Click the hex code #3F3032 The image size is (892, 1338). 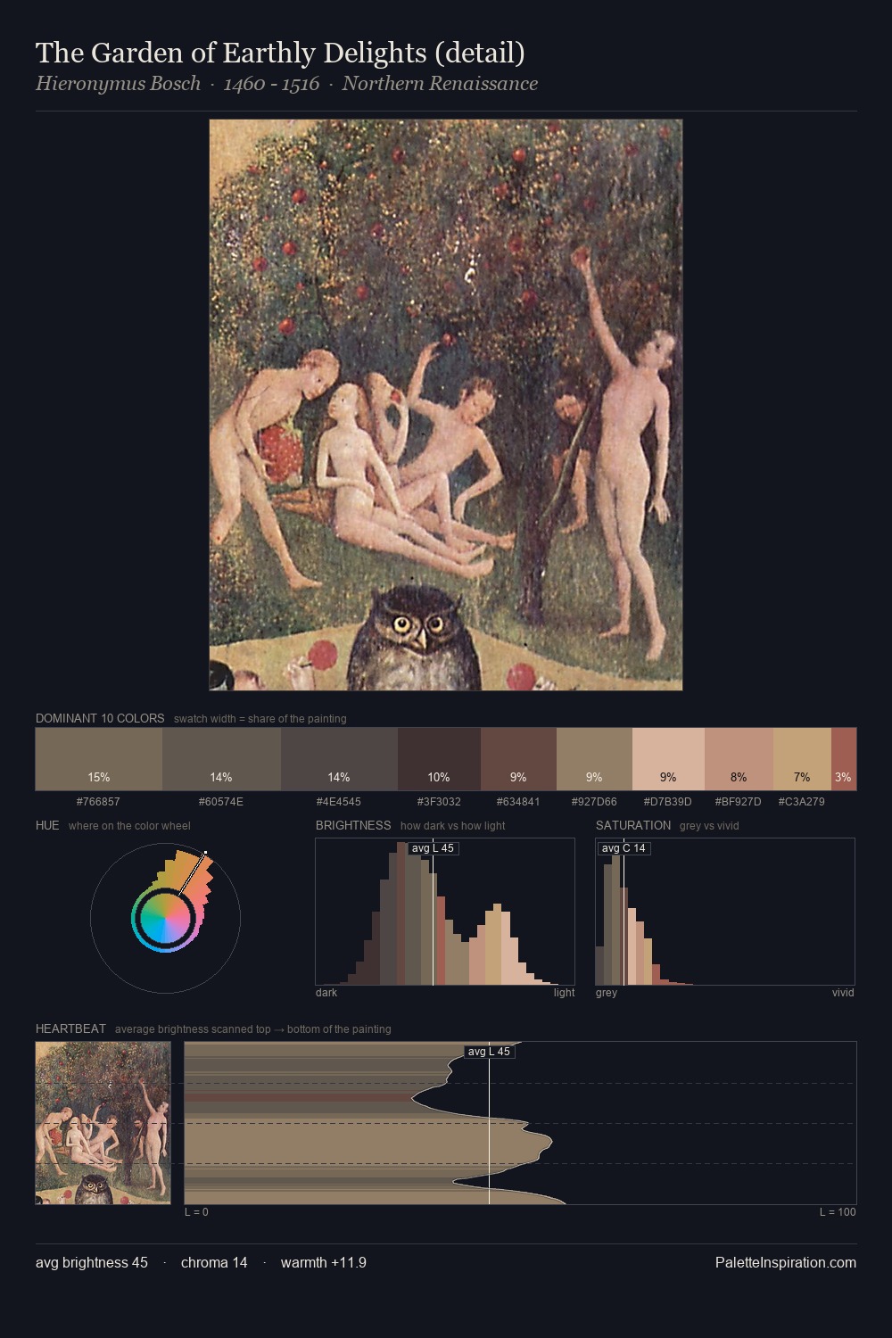pos(439,802)
